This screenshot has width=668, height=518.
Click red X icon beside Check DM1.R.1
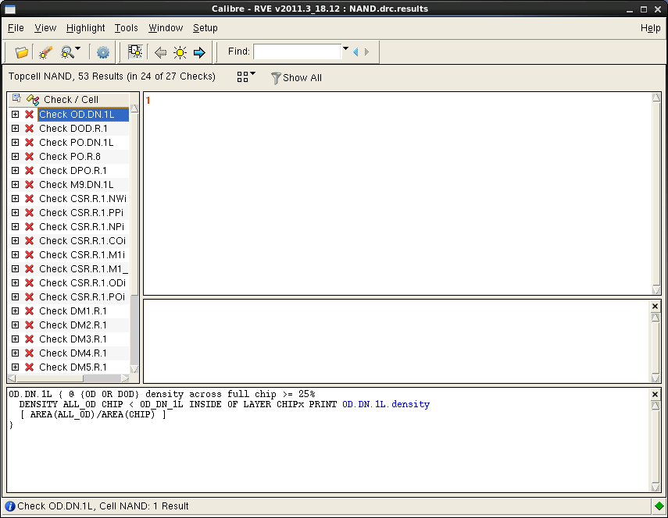pyautogui.click(x=29, y=311)
